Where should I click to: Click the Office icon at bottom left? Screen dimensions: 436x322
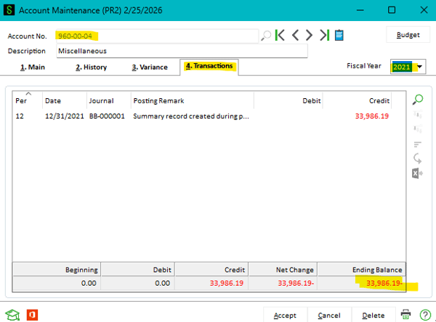32,315
